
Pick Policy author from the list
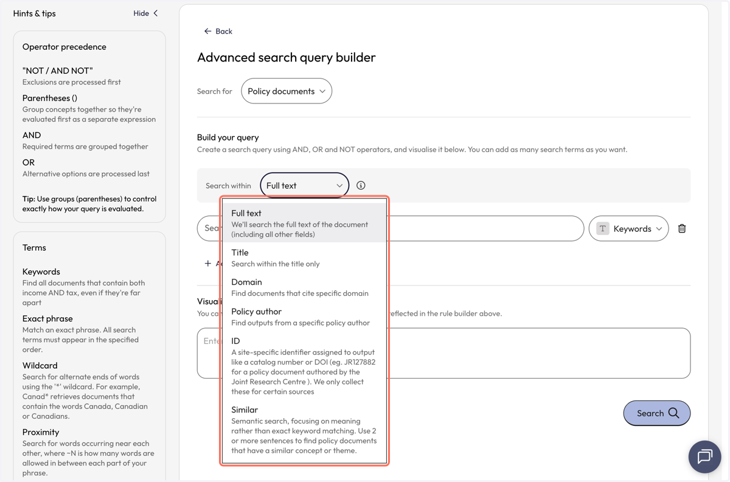304,316
